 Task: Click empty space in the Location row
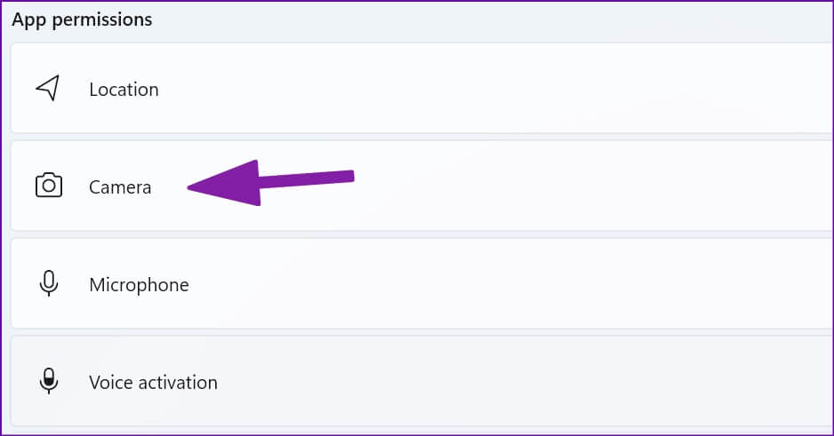click(533, 89)
